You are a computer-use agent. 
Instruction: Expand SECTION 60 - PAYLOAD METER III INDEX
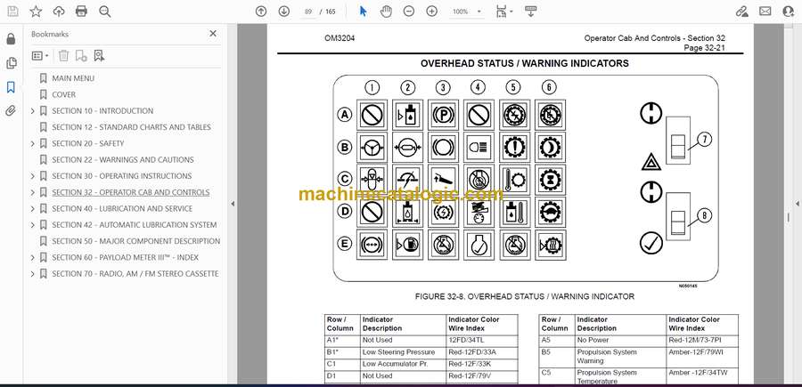33,258
